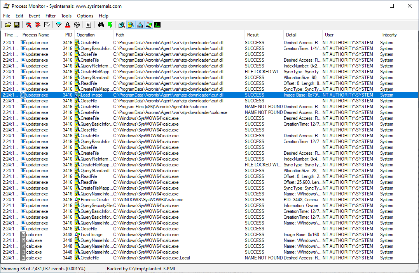Click path C:\Program Files (x86)\Acronis\Agent\bin\calc.exe
This screenshot has width=419, height=273.
coord(160,107)
